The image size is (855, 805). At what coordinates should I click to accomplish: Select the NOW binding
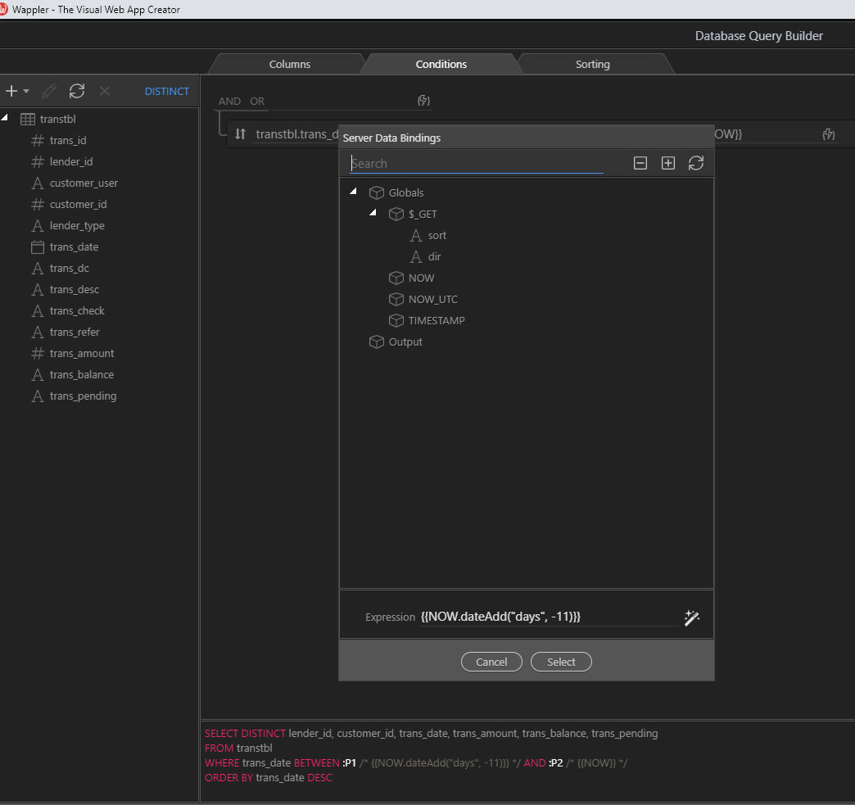[421, 278]
